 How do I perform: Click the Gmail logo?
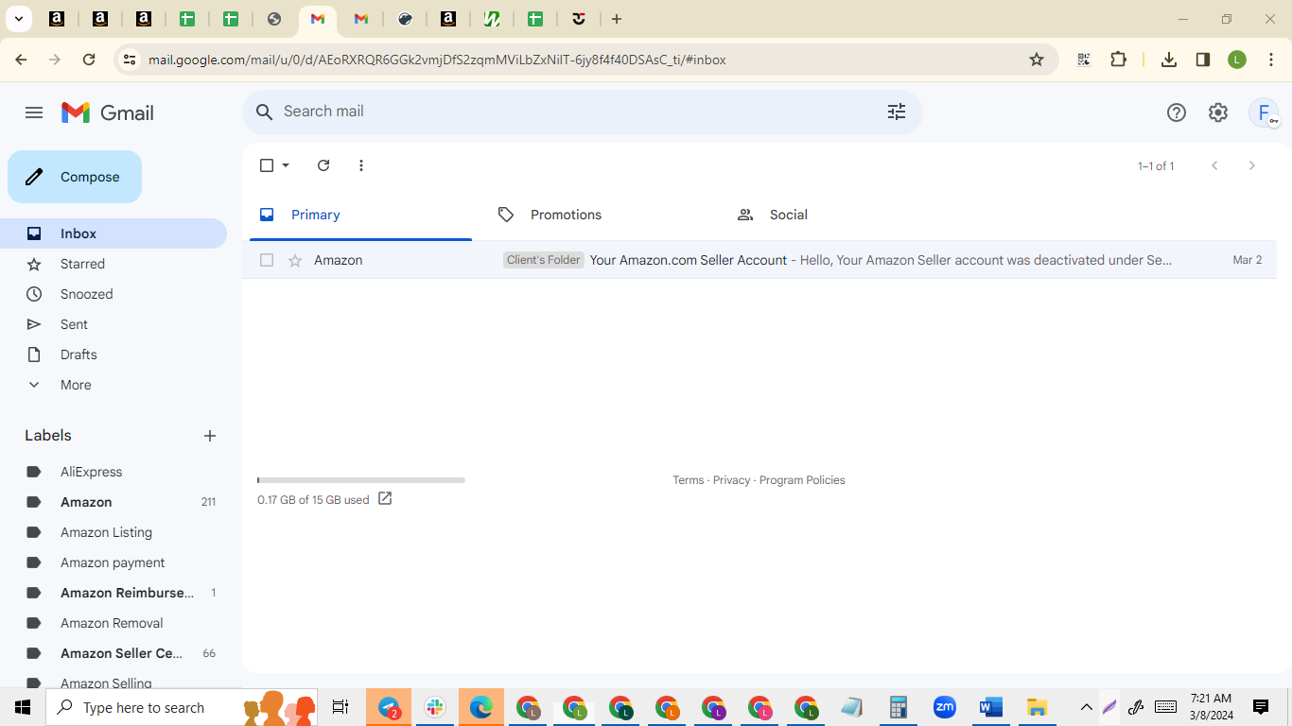point(108,112)
